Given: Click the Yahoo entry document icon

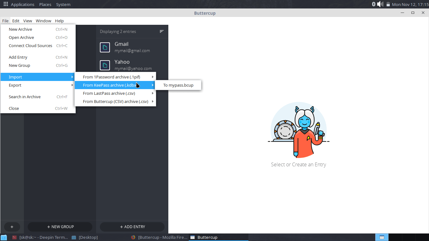Looking at the screenshot, I should (105, 65).
